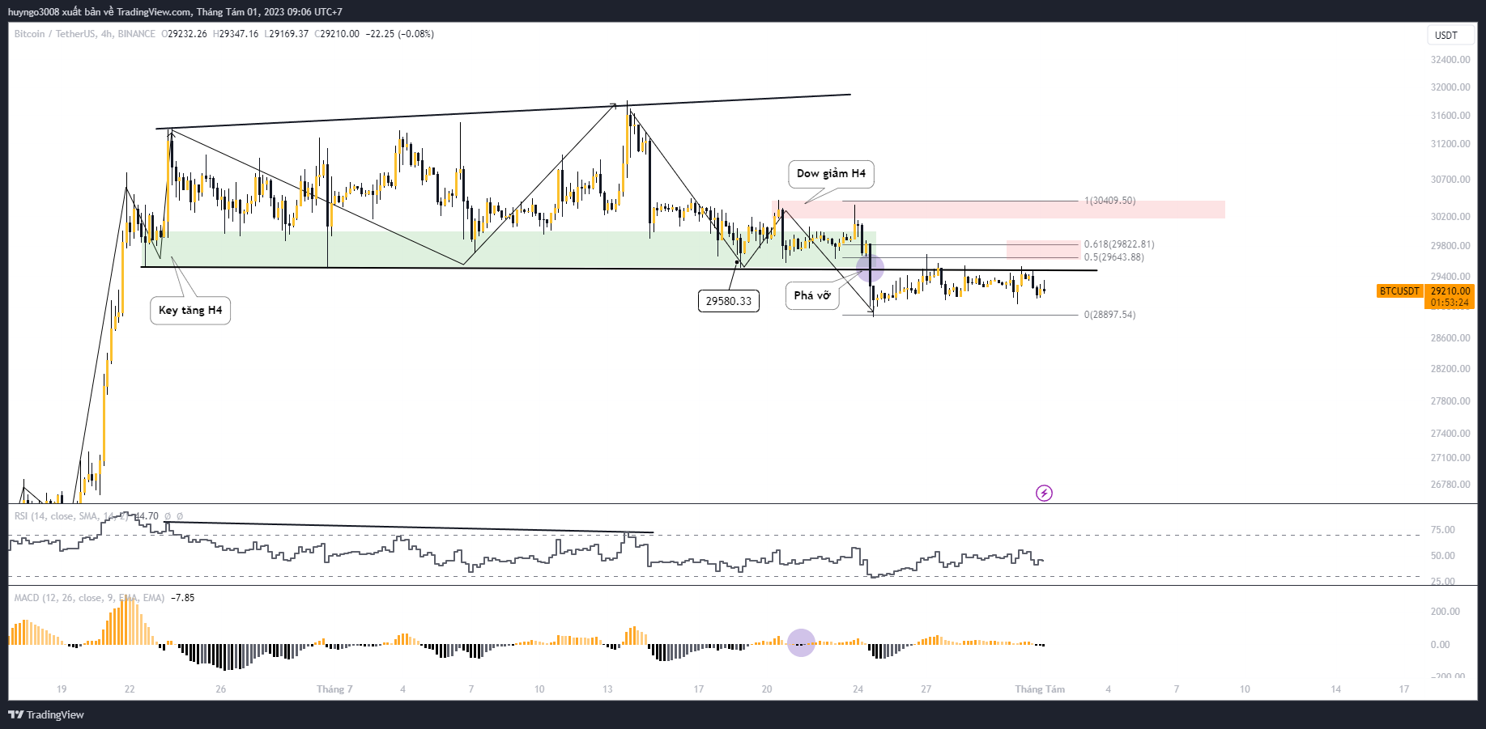Viewport: 1486px width, 729px height.
Task: Click the low value L29169.37
Action: pos(287,34)
